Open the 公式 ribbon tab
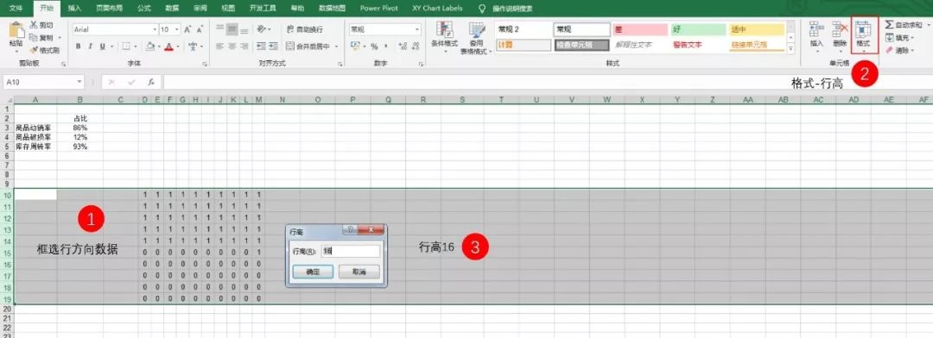The width and height of the screenshot is (933, 338). click(144, 9)
